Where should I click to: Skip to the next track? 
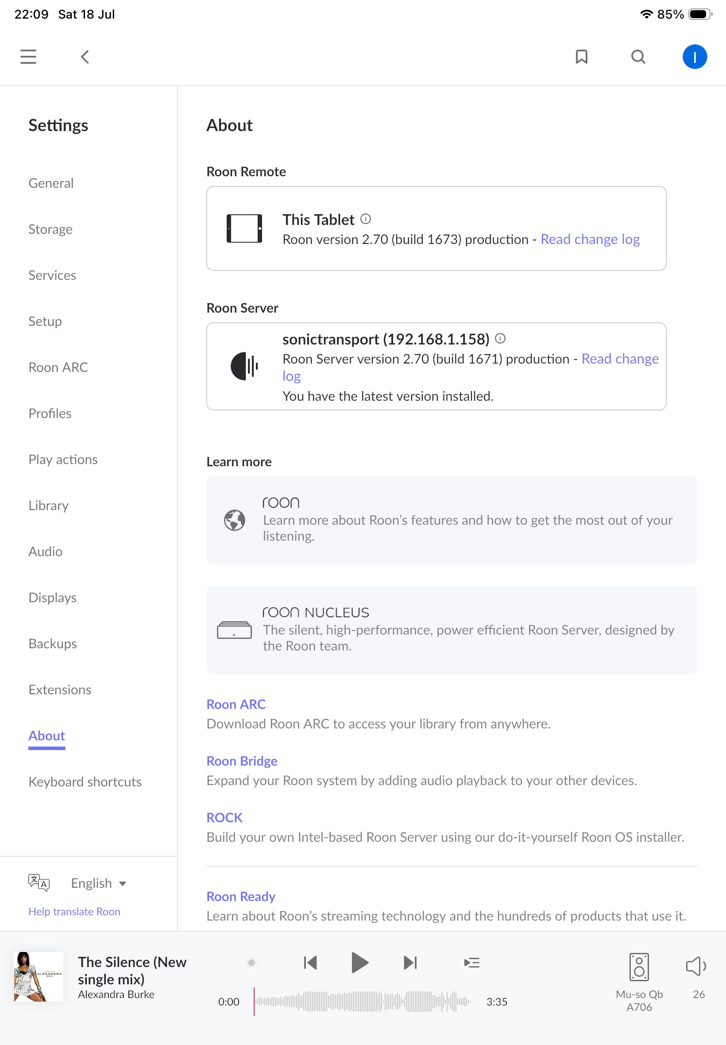[410, 962]
